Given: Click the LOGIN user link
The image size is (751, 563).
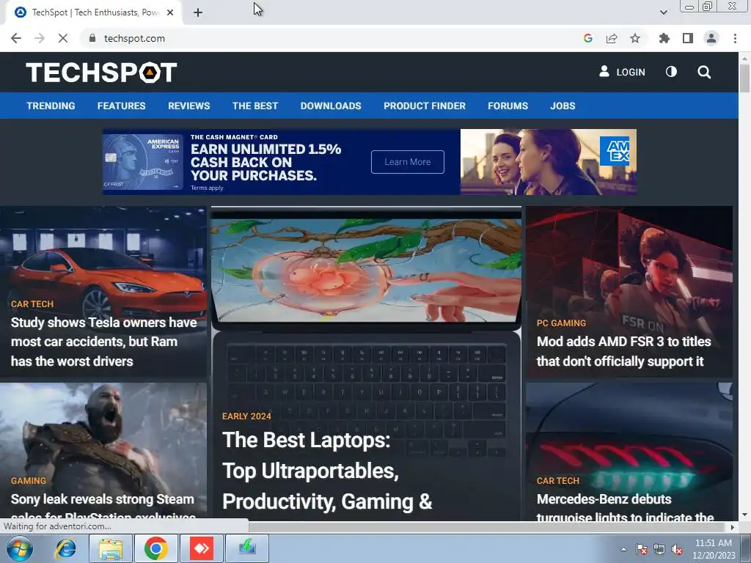Looking at the screenshot, I should (x=622, y=72).
